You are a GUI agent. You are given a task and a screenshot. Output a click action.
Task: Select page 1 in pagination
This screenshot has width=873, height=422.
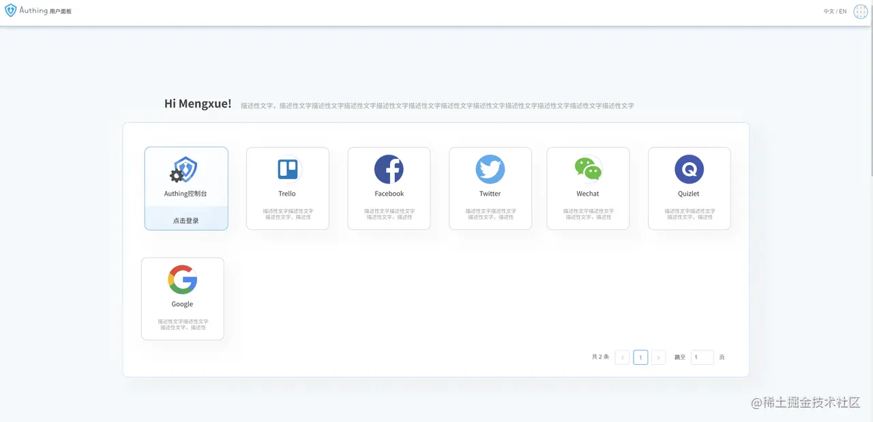[640, 357]
